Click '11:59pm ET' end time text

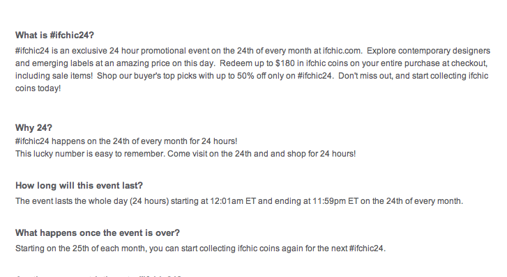pos(335,201)
